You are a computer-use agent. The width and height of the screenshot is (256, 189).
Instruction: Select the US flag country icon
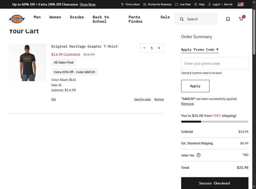tap(240, 4)
